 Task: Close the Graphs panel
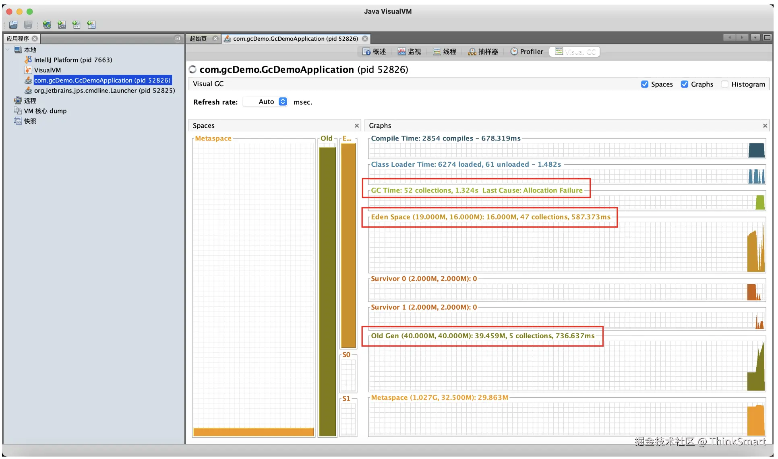pyautogui.click(x=765, y=126)
